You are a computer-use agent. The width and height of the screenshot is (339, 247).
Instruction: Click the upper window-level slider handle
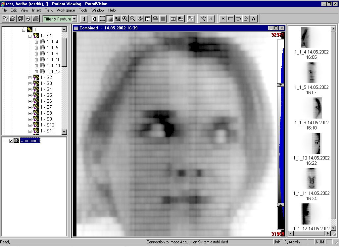click(x=280, y=85)
